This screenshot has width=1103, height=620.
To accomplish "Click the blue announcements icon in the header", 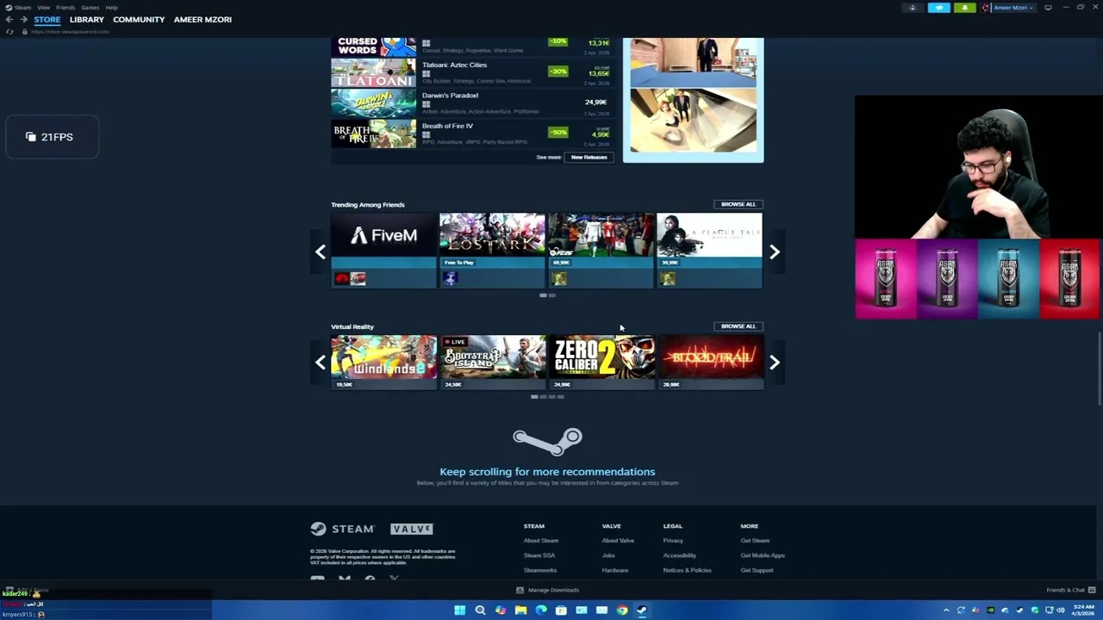I will click(938, 8).
